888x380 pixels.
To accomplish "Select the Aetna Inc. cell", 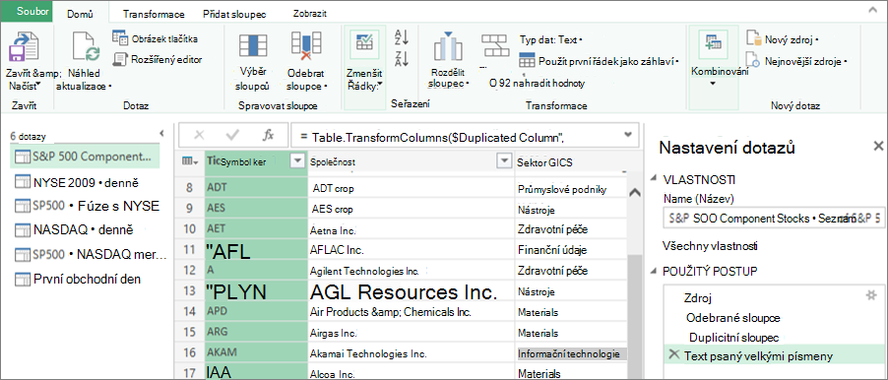I will 412,230.
